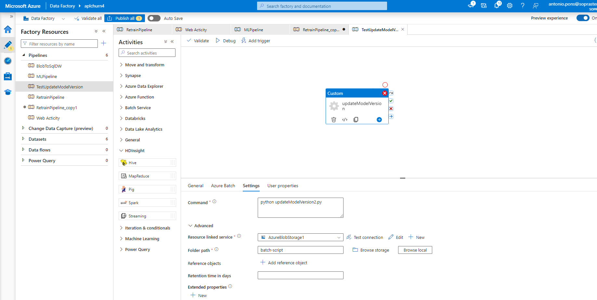Screen dimensions: 597x300
Task: Select the Spark activity icon
Action: [x=124, y=202]
